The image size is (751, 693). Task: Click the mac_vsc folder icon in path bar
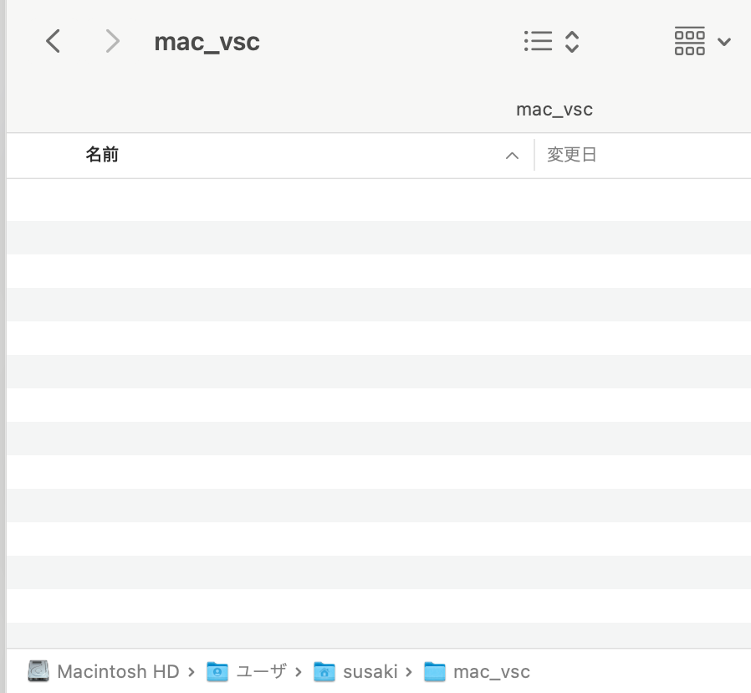434,671
